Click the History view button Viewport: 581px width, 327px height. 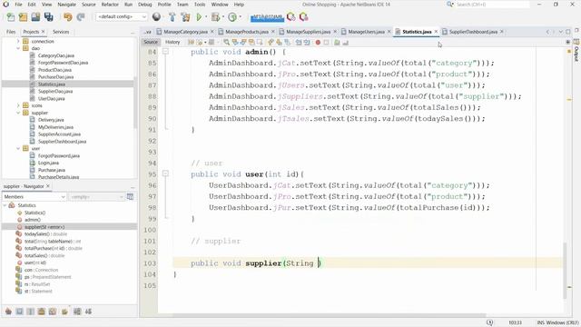[x=172, y=43]
